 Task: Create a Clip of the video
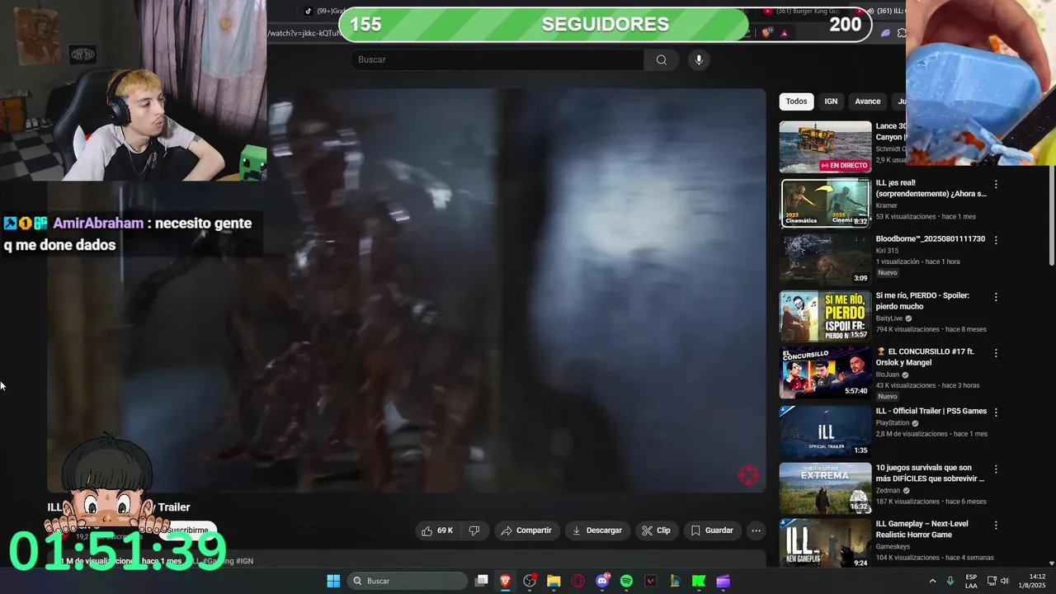(657, 530)
